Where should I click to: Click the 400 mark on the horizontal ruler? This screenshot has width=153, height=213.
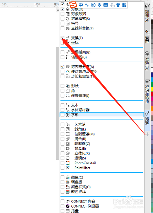tap(38, 4)
